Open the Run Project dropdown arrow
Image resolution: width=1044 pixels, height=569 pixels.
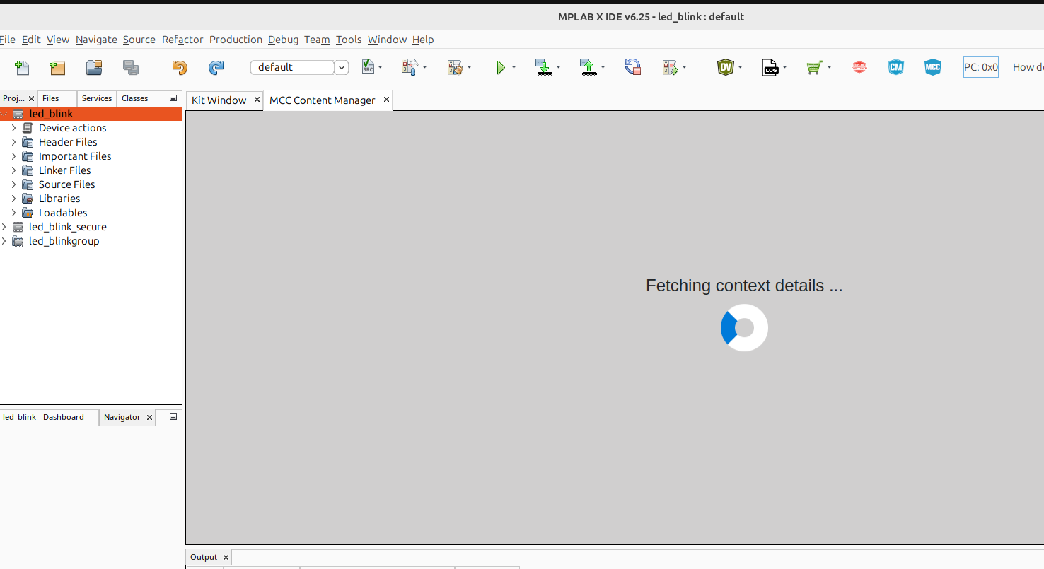click(x=514, y=67)
